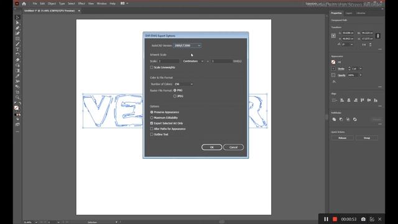
Task: Click horizontal align right icon
Action: pos(356,100)
